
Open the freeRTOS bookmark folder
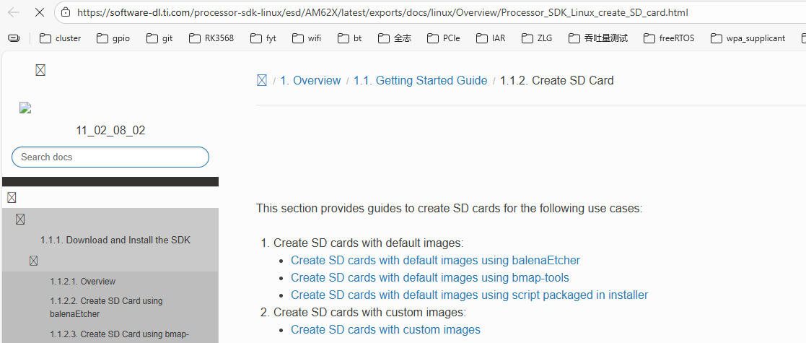coord(669,38)
